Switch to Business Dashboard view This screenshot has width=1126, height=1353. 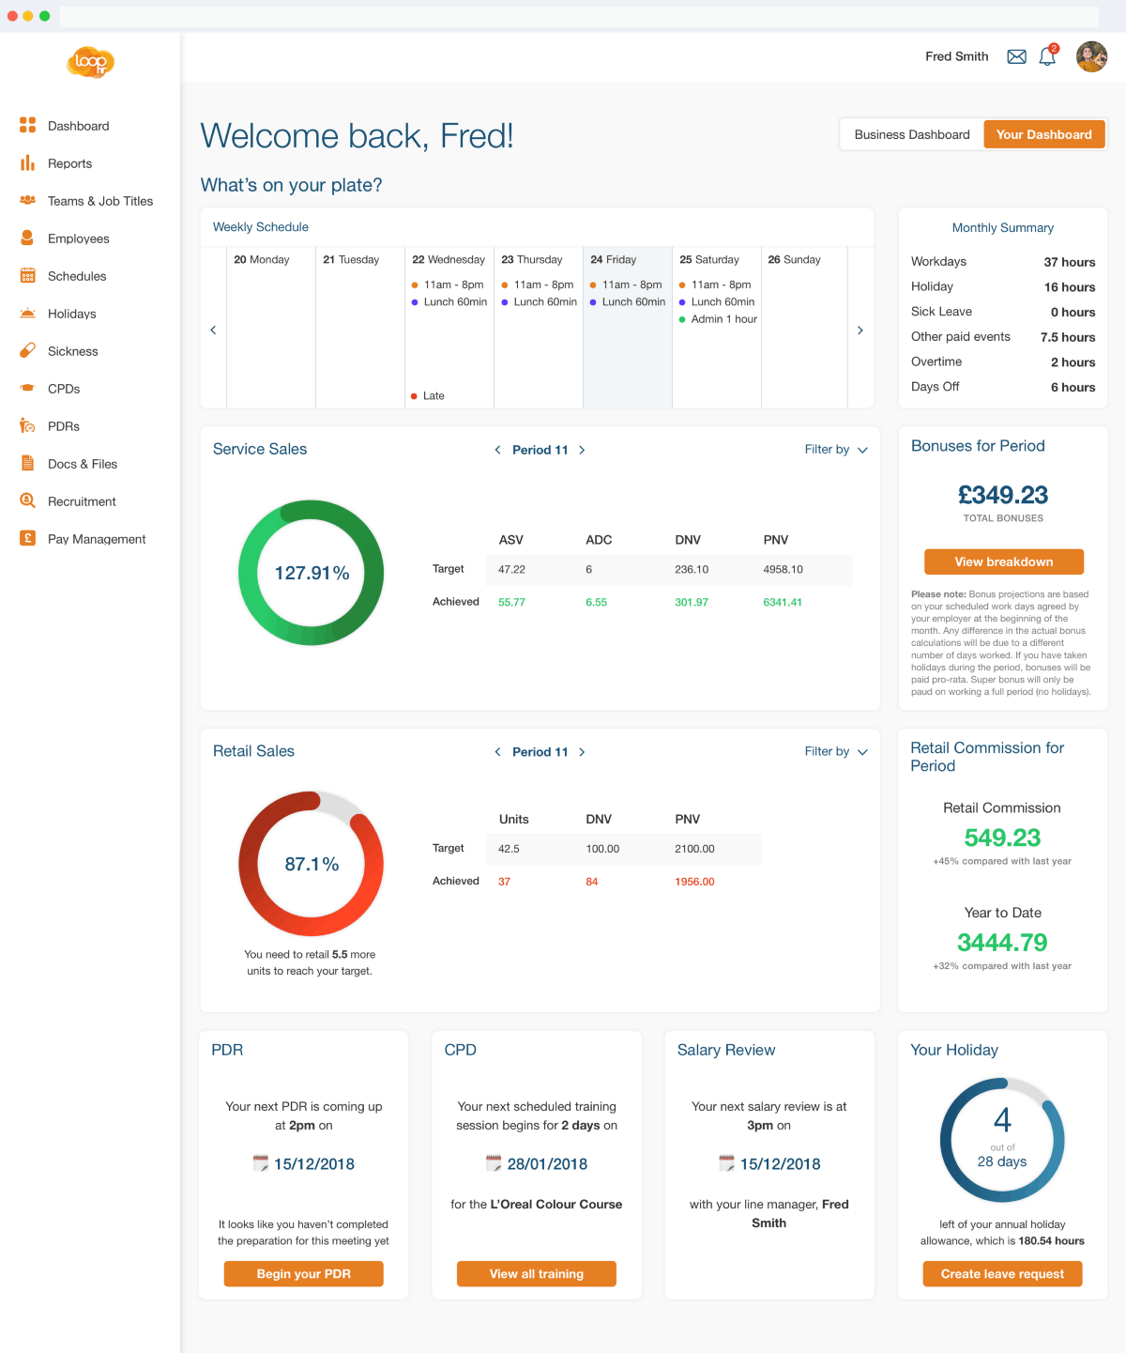911,134
